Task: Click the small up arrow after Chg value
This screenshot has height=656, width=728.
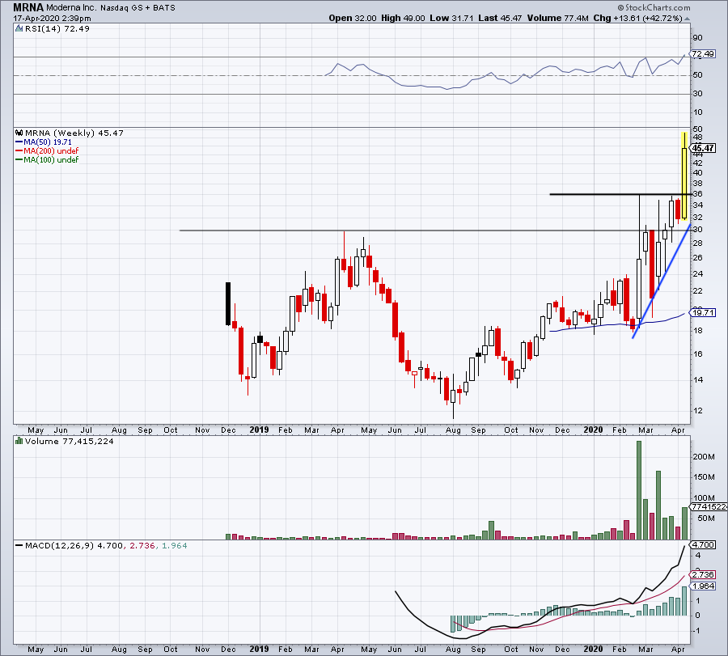Action: [687, 19]
